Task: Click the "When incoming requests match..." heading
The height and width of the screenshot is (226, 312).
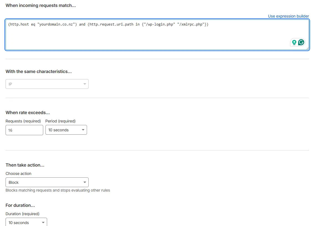Action: click(40, 5)
